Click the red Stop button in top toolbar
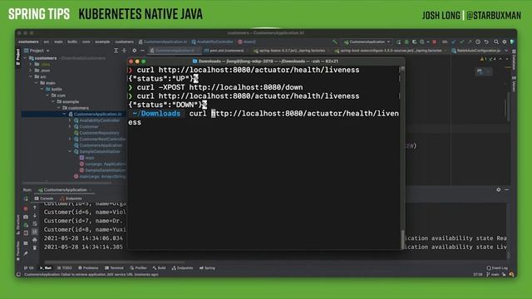The image size is (532, 299). (x=434, y=42)
